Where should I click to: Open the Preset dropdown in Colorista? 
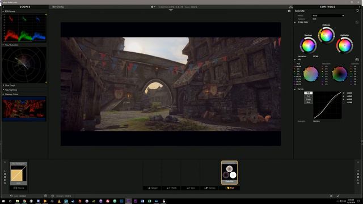click(328, 16)
